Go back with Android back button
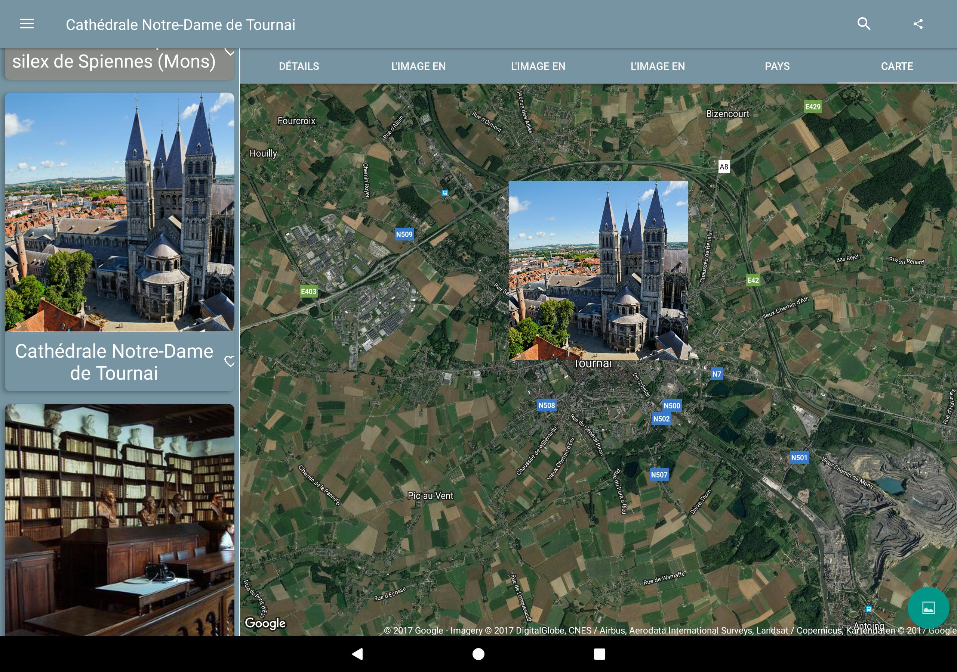 click(358, 654)
